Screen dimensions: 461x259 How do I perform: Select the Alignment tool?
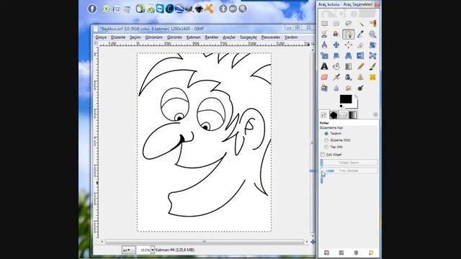pyautogui.click(x=349, y=45)
